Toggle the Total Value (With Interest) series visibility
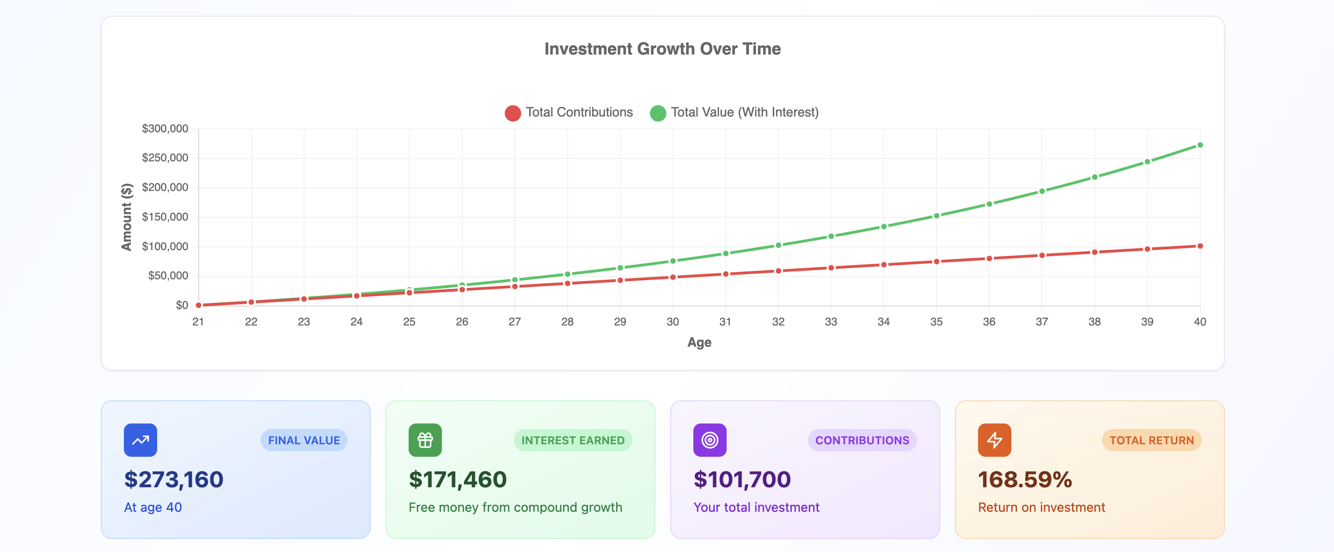Screen dimensions: 1334x552 745,112
